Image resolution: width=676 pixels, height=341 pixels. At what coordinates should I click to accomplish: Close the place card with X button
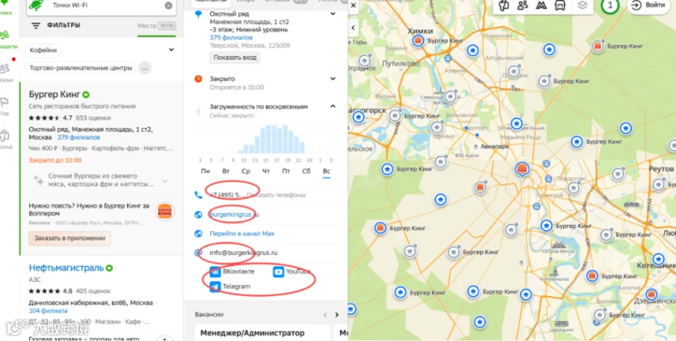353,5
